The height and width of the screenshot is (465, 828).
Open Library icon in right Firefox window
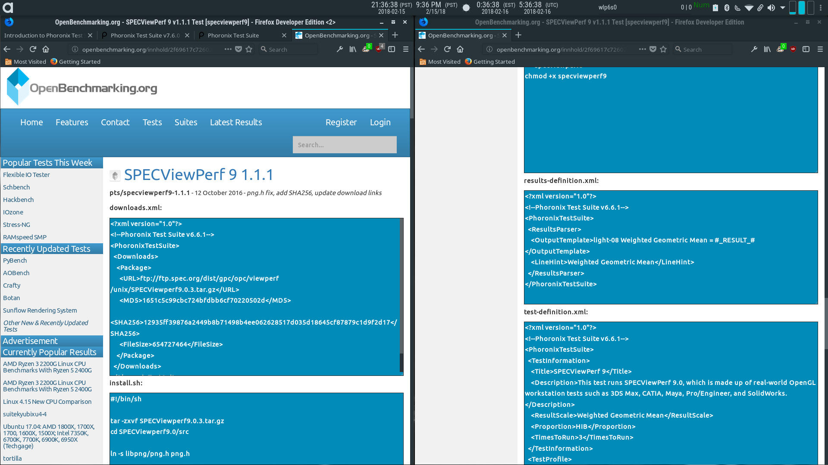click(767, 50)
